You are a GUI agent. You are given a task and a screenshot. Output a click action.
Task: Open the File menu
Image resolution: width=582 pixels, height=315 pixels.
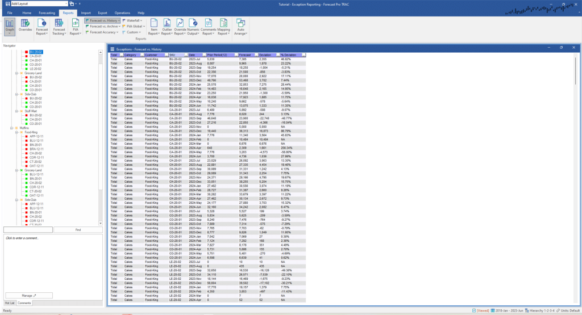10,13
